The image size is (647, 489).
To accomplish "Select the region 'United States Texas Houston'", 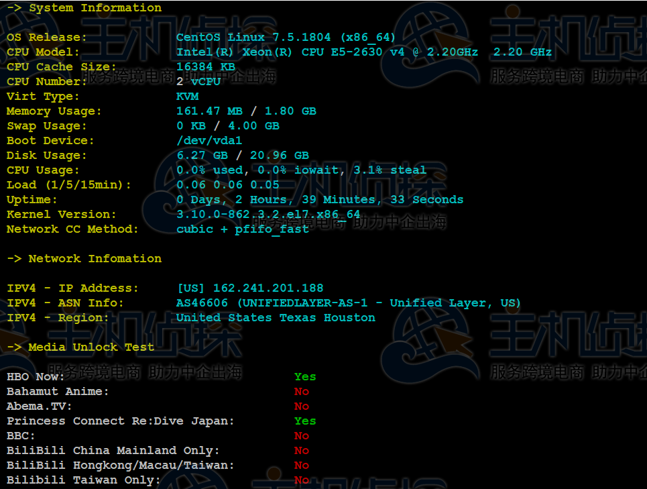I will [x=276, y=318].
